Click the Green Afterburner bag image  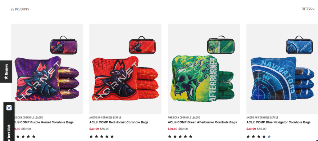[204, 69]
